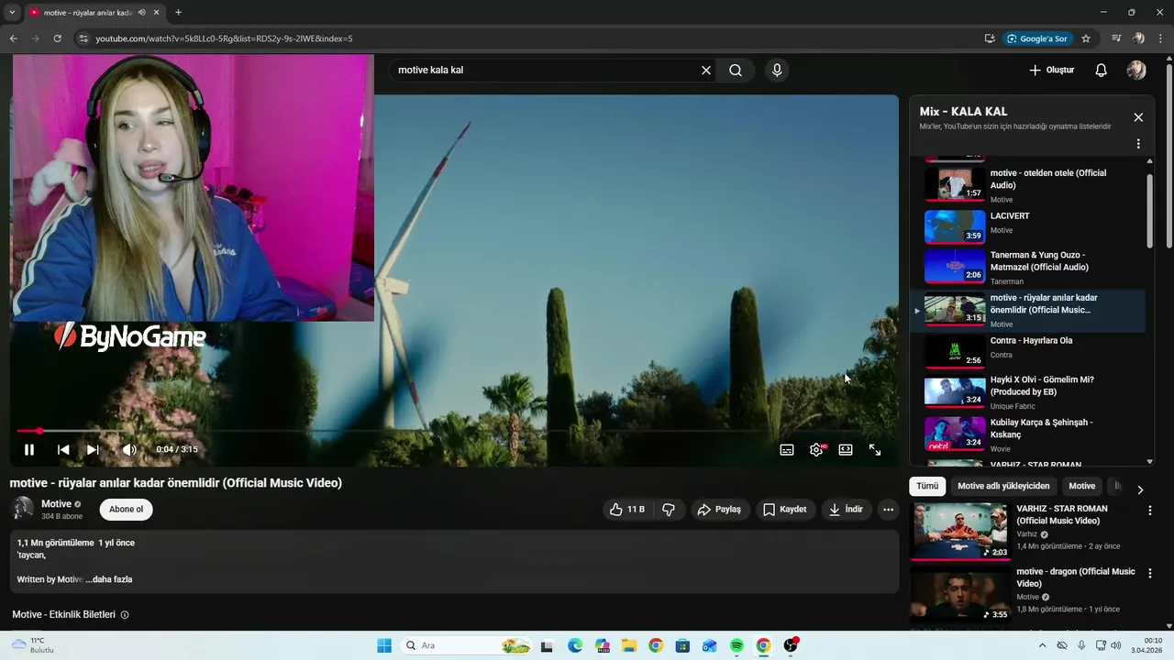Like the video with thumbs up
This screenshot has height=660, width=1174.
pyautogui.click(x=627, y=510)
